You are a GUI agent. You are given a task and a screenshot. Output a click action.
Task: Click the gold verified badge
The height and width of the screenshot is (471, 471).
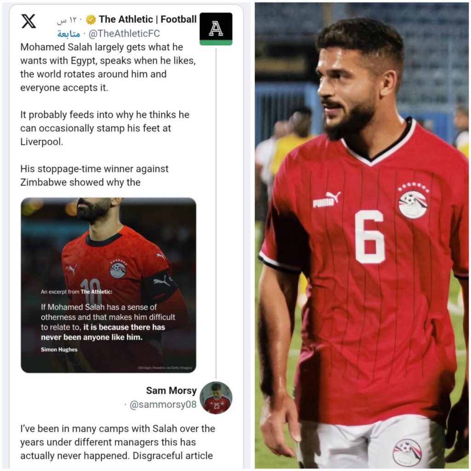tap(91, 20)
